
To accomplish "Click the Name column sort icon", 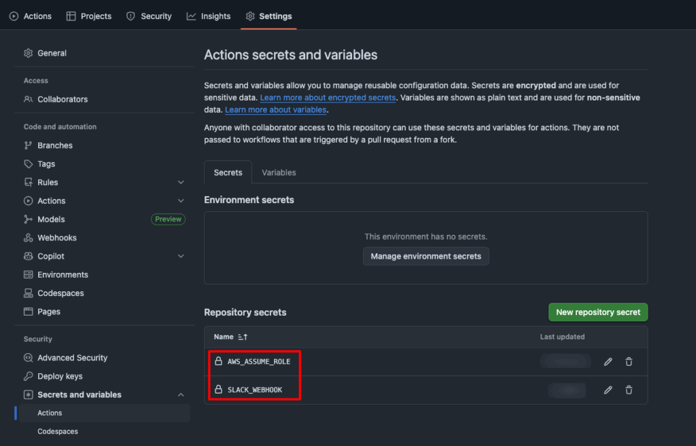I will click(x=243, y=337).
